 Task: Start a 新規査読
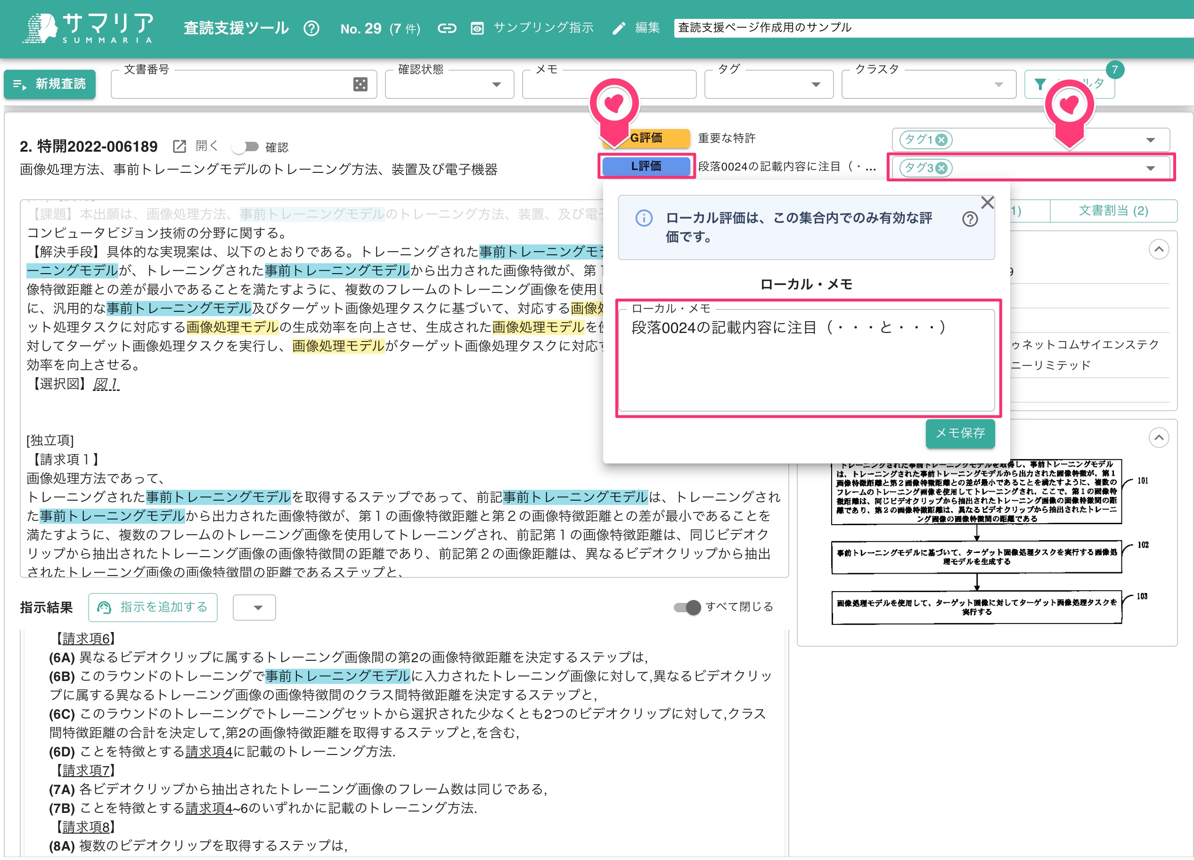coord(49,84)
